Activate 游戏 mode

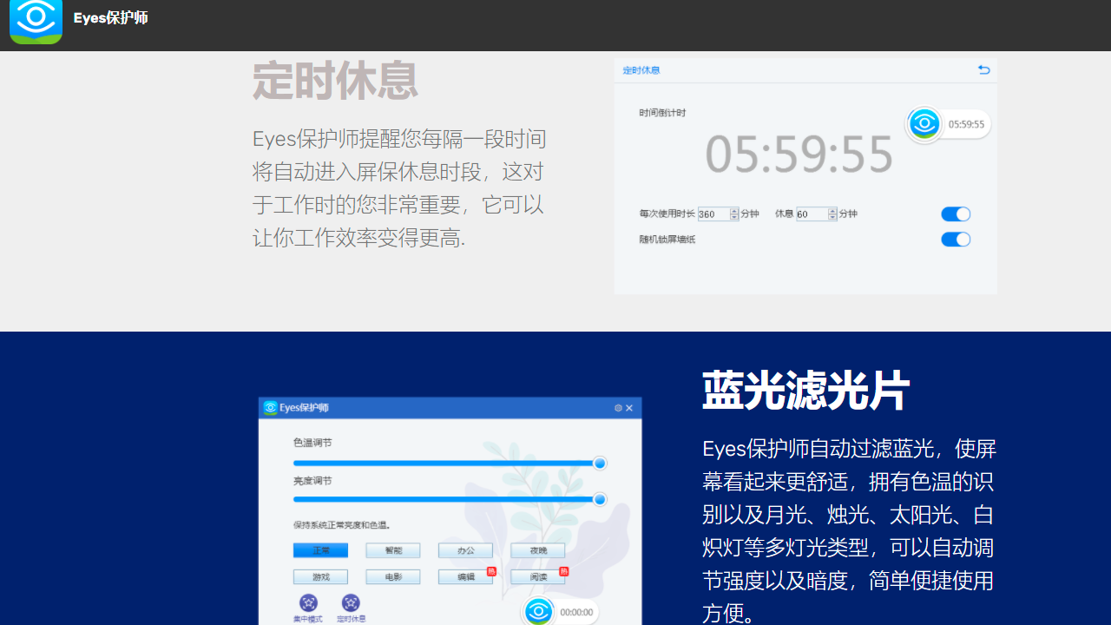(x=321, y=576)
